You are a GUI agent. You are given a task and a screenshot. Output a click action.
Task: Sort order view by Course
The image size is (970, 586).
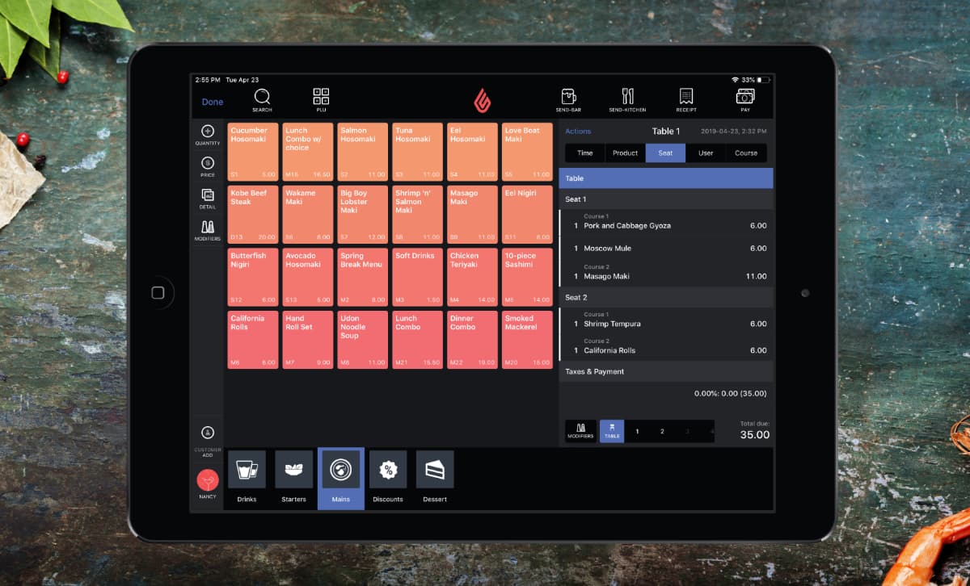coord(746,153)
